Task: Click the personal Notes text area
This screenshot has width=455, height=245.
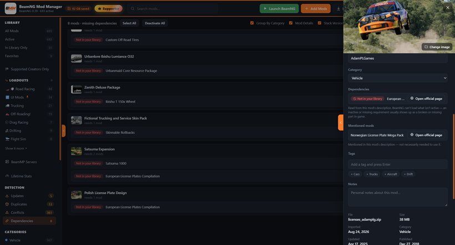Action: [x=397, y=197]
